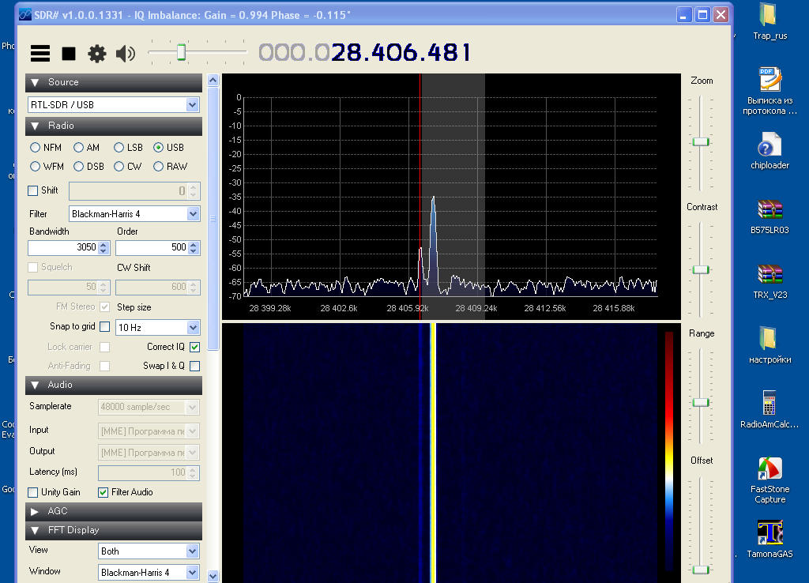Open the FastStone Capture desktop shortcut

pyautogui.click(x=769, y=469)
